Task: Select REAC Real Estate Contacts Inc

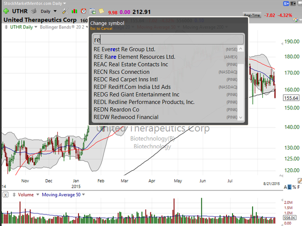Action: [166, 64]
